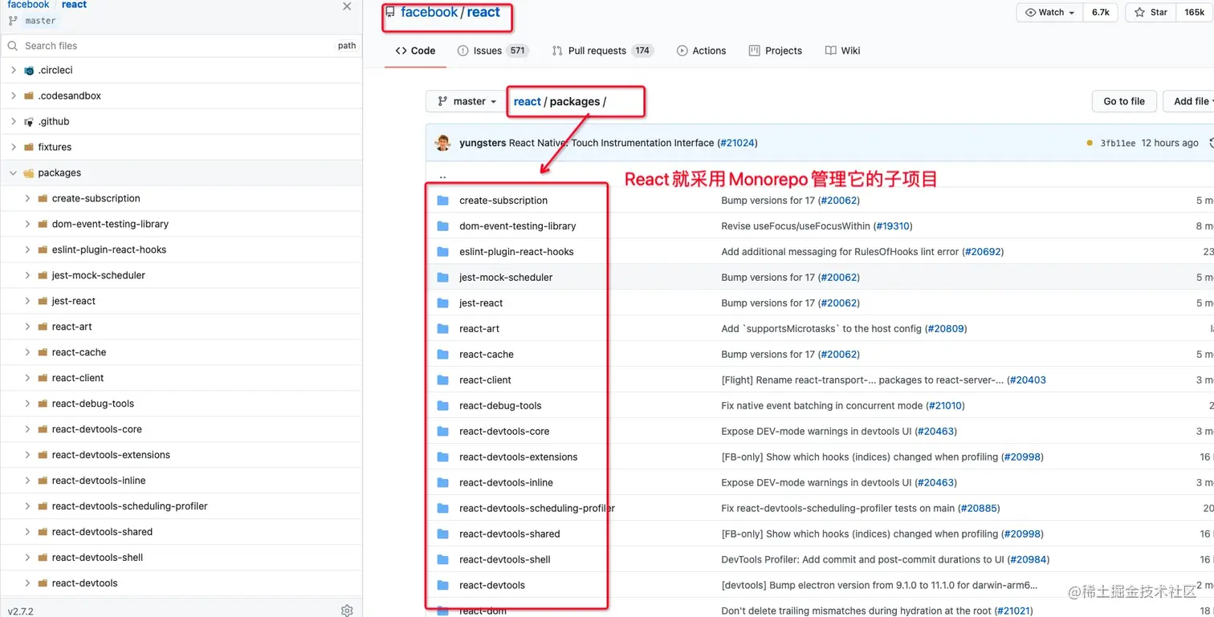Select eslint-plugin-react-hooks in the sidebar tree

coord(109,250)
